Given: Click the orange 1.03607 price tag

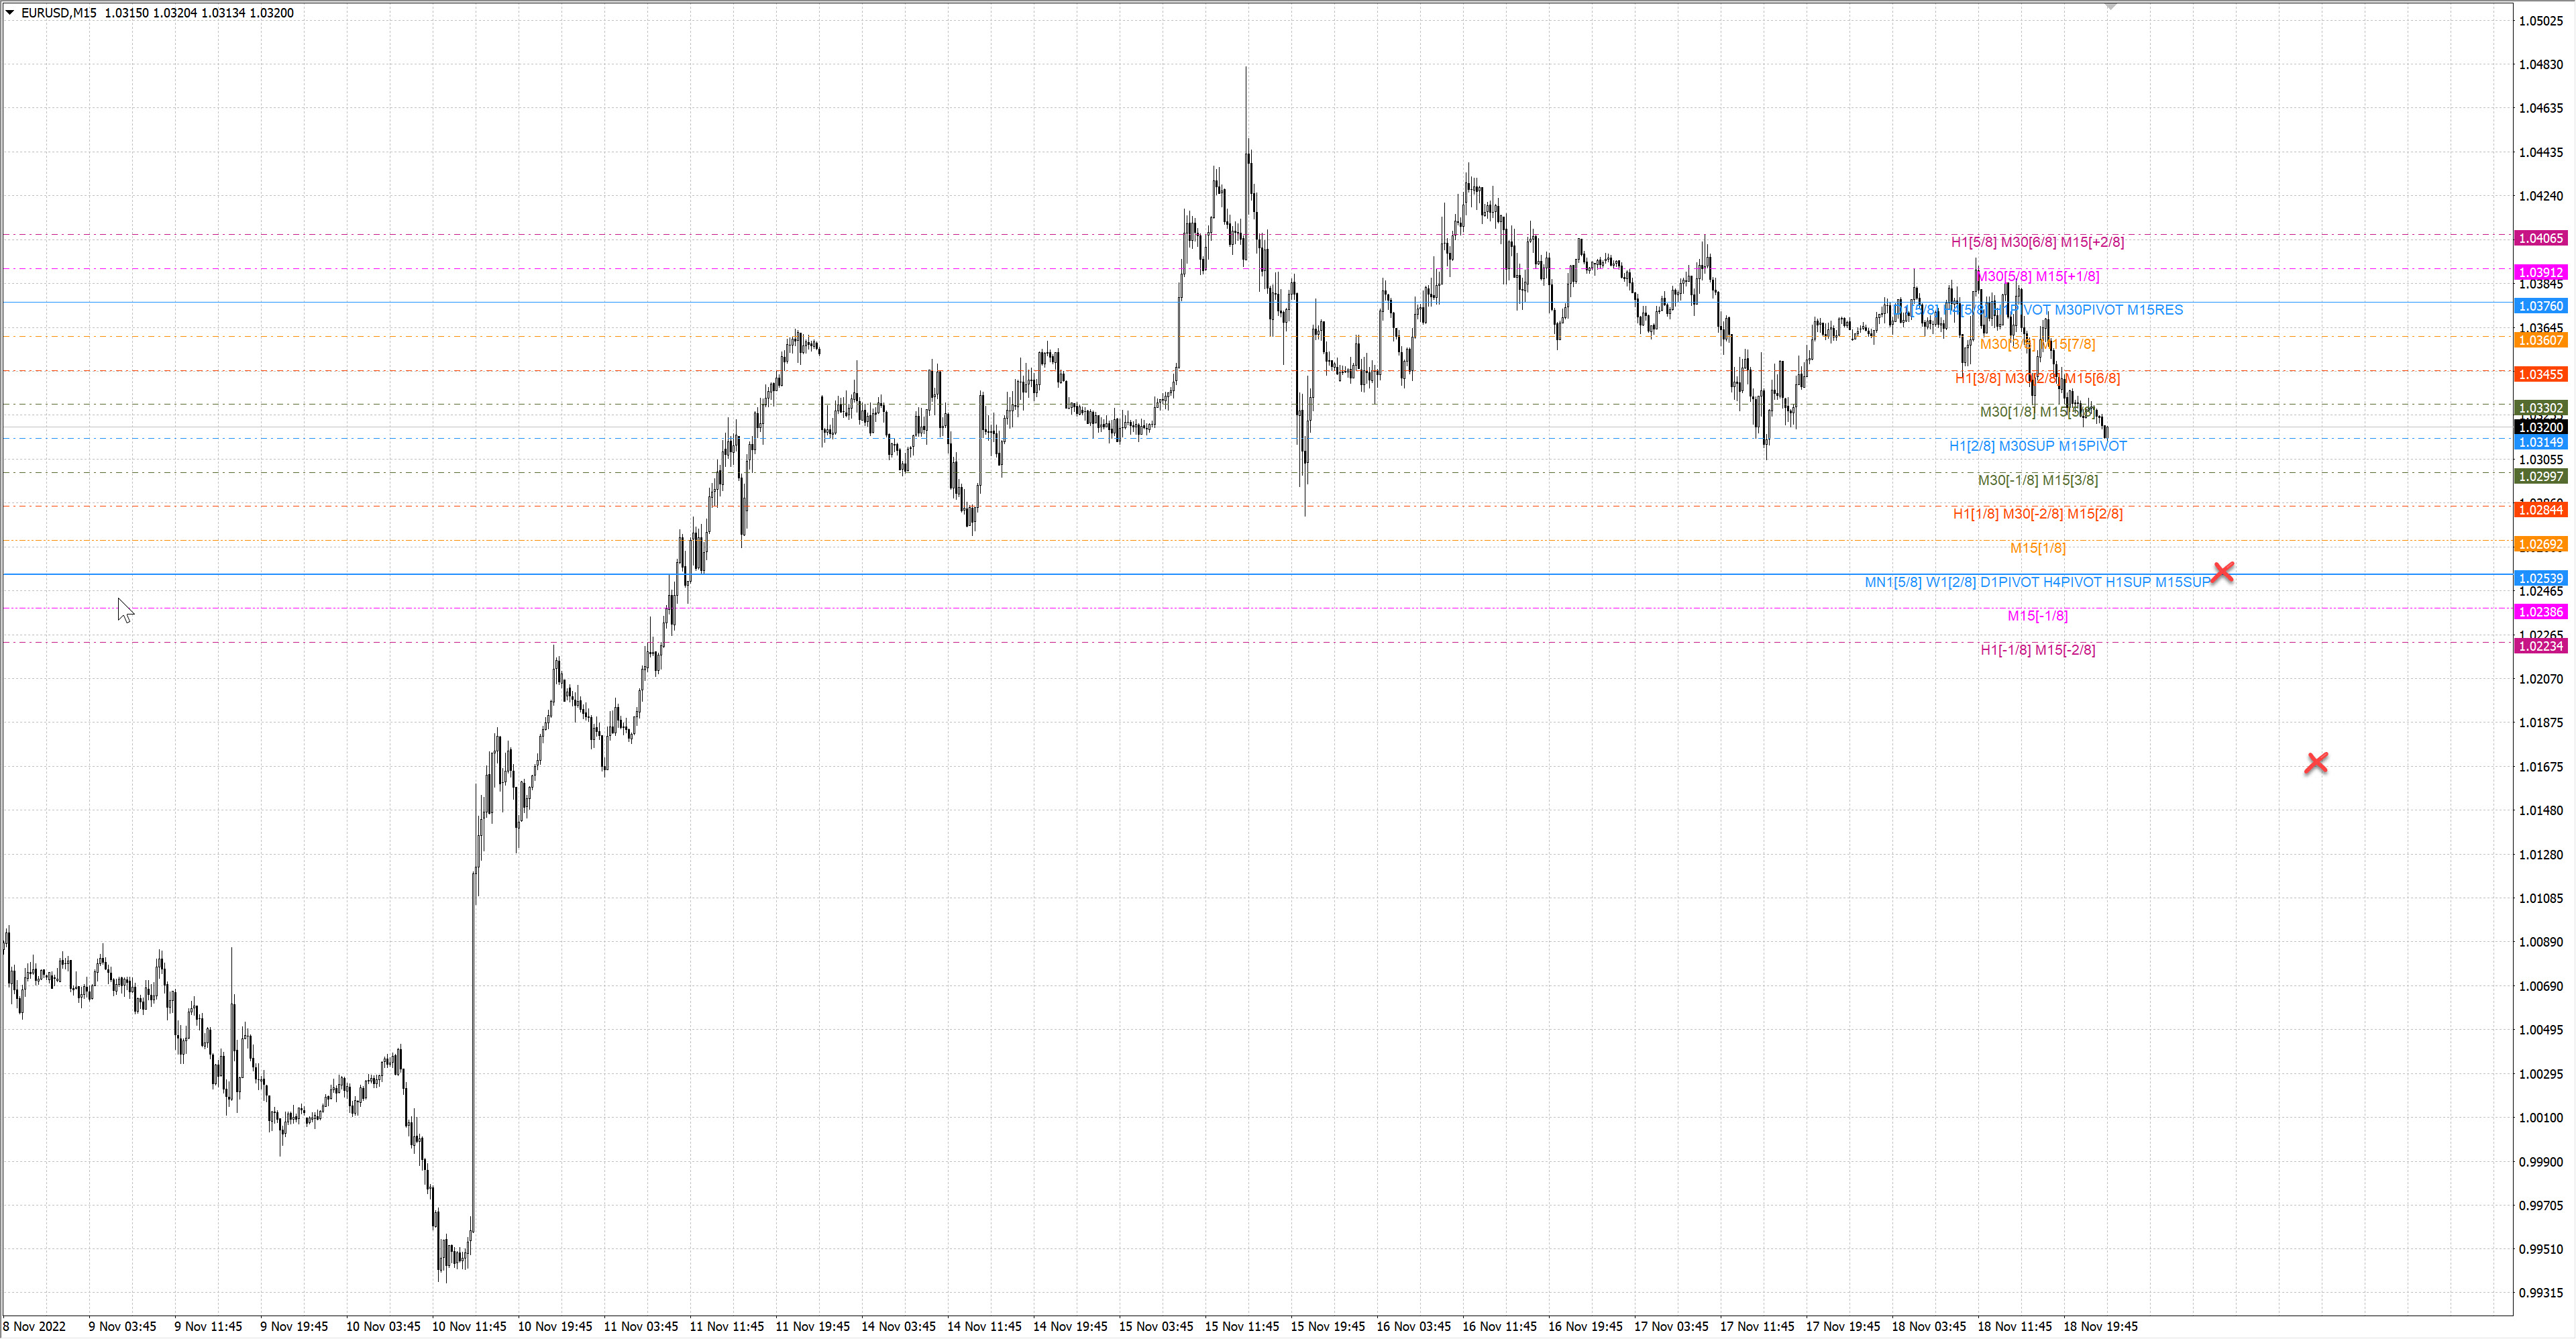Looking at the screenshot, I should pyautogui.click(x=2540, y=340).
